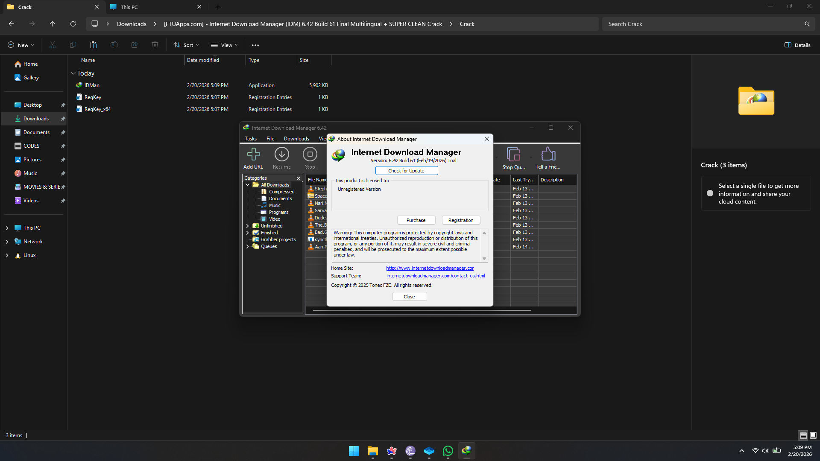
Task: Switch to the This PC tab
Action: click(x=129, y=7)
